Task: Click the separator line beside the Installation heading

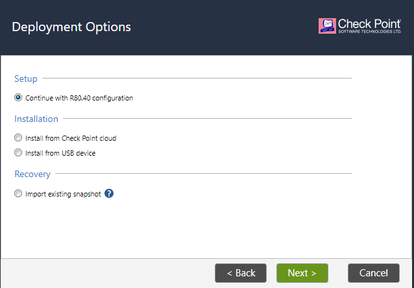Action: click(x=206, y=119)
